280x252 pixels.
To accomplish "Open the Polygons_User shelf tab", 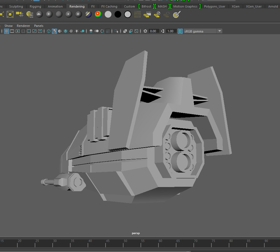I will coord(214,6).
